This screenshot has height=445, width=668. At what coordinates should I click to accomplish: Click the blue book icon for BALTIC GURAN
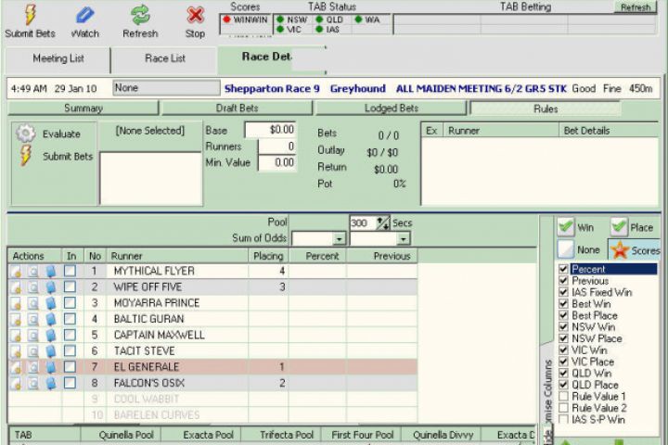click(50, 319)
